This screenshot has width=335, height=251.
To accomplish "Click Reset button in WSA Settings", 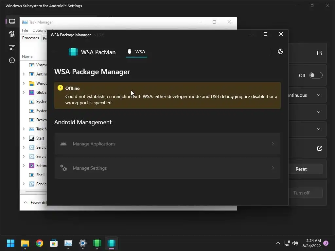I will 305,169.
